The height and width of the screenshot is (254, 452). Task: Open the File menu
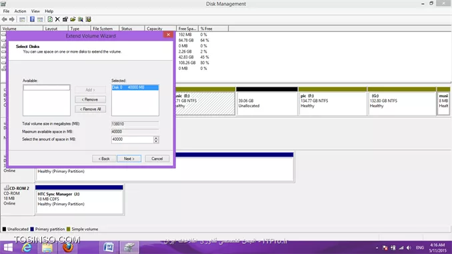click(x=6, y=11)
